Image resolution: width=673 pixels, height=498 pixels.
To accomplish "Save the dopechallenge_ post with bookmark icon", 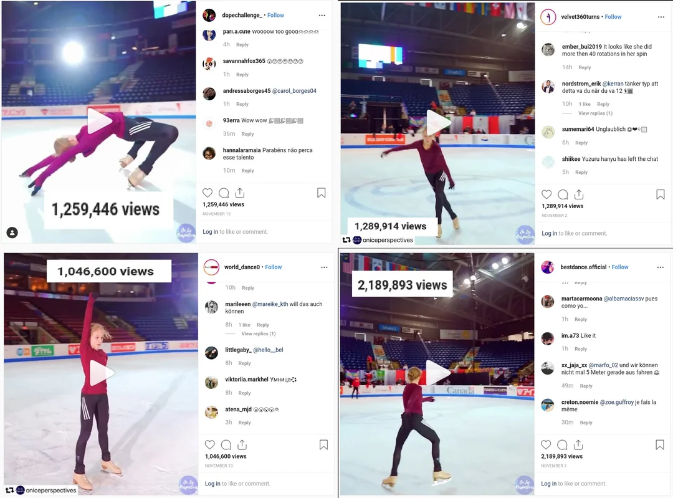I will tap(321, 193).
